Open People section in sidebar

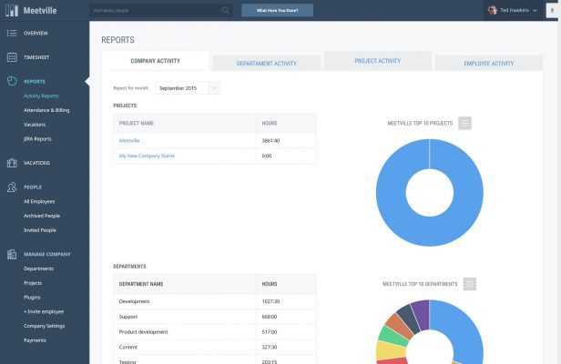coord(33,187)
